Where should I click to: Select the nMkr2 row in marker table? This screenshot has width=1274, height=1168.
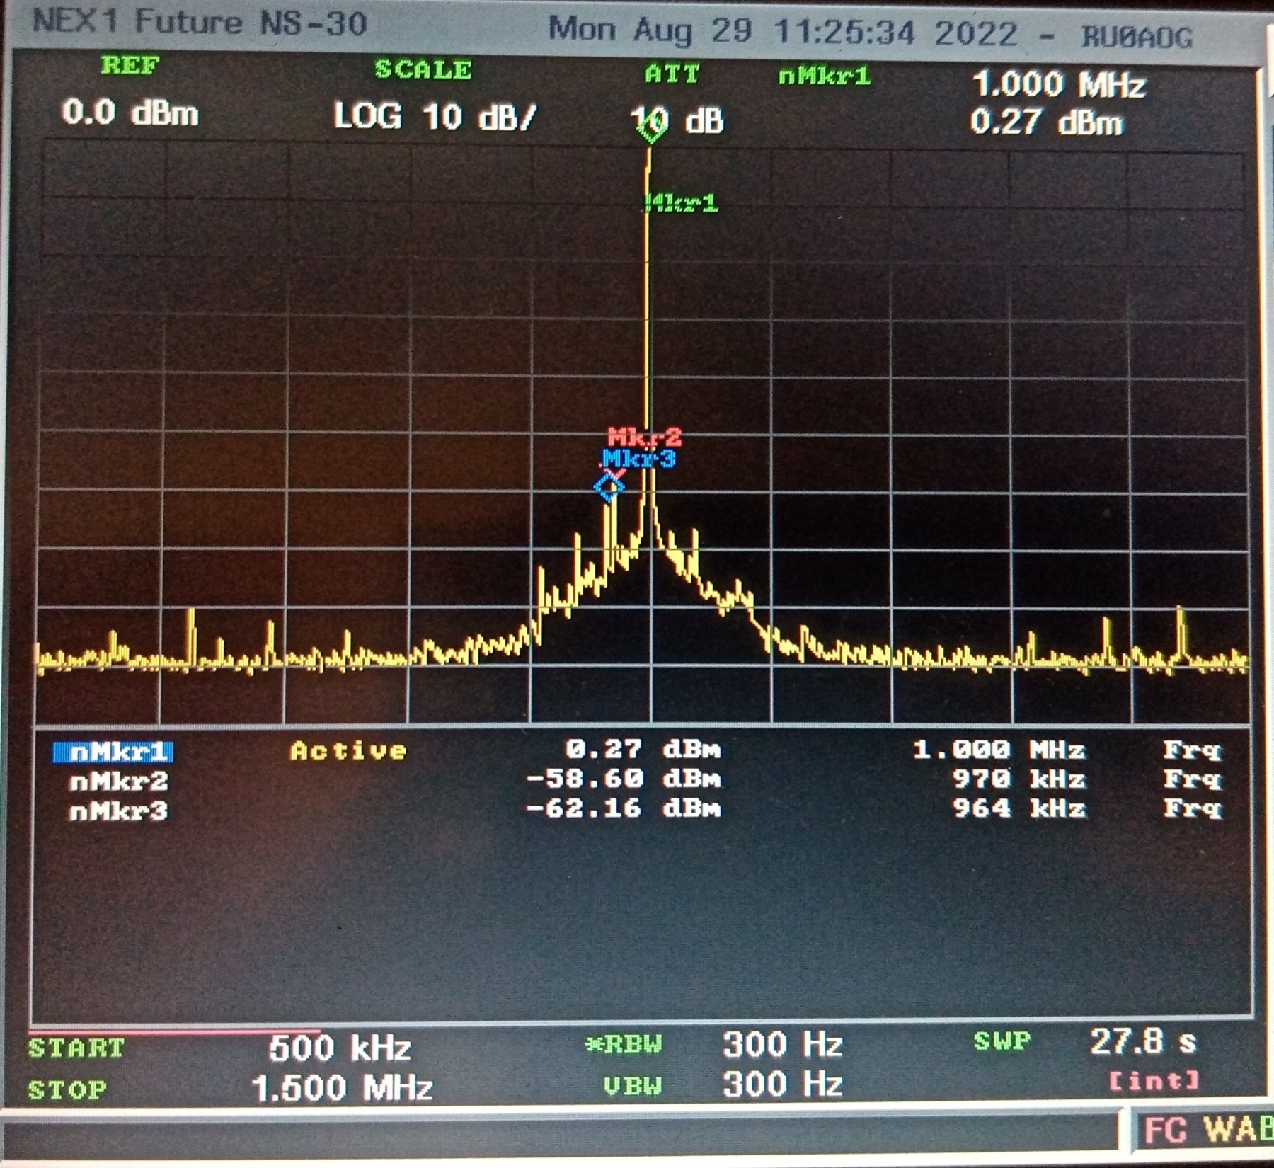[x=119, y=781]
